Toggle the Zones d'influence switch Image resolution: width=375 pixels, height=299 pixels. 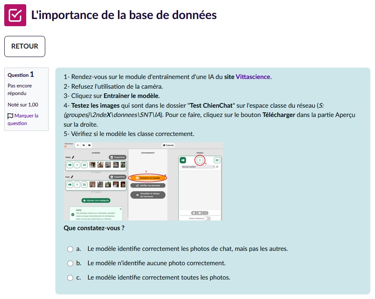coord(207,218)
